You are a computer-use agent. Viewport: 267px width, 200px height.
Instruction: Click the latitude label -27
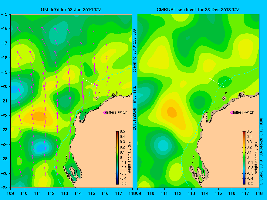(x=4, y=188)
